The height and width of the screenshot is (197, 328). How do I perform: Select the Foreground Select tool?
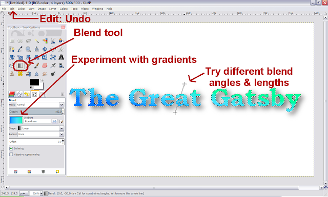(x=61, y=41)
